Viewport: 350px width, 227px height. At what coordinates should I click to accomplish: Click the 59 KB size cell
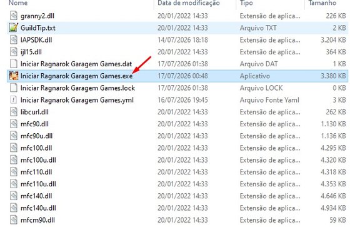click(337, 220)
